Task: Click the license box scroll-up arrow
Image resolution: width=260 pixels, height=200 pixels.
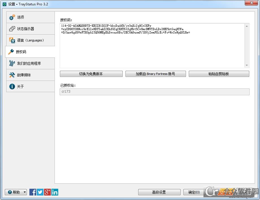Action: 247,26
